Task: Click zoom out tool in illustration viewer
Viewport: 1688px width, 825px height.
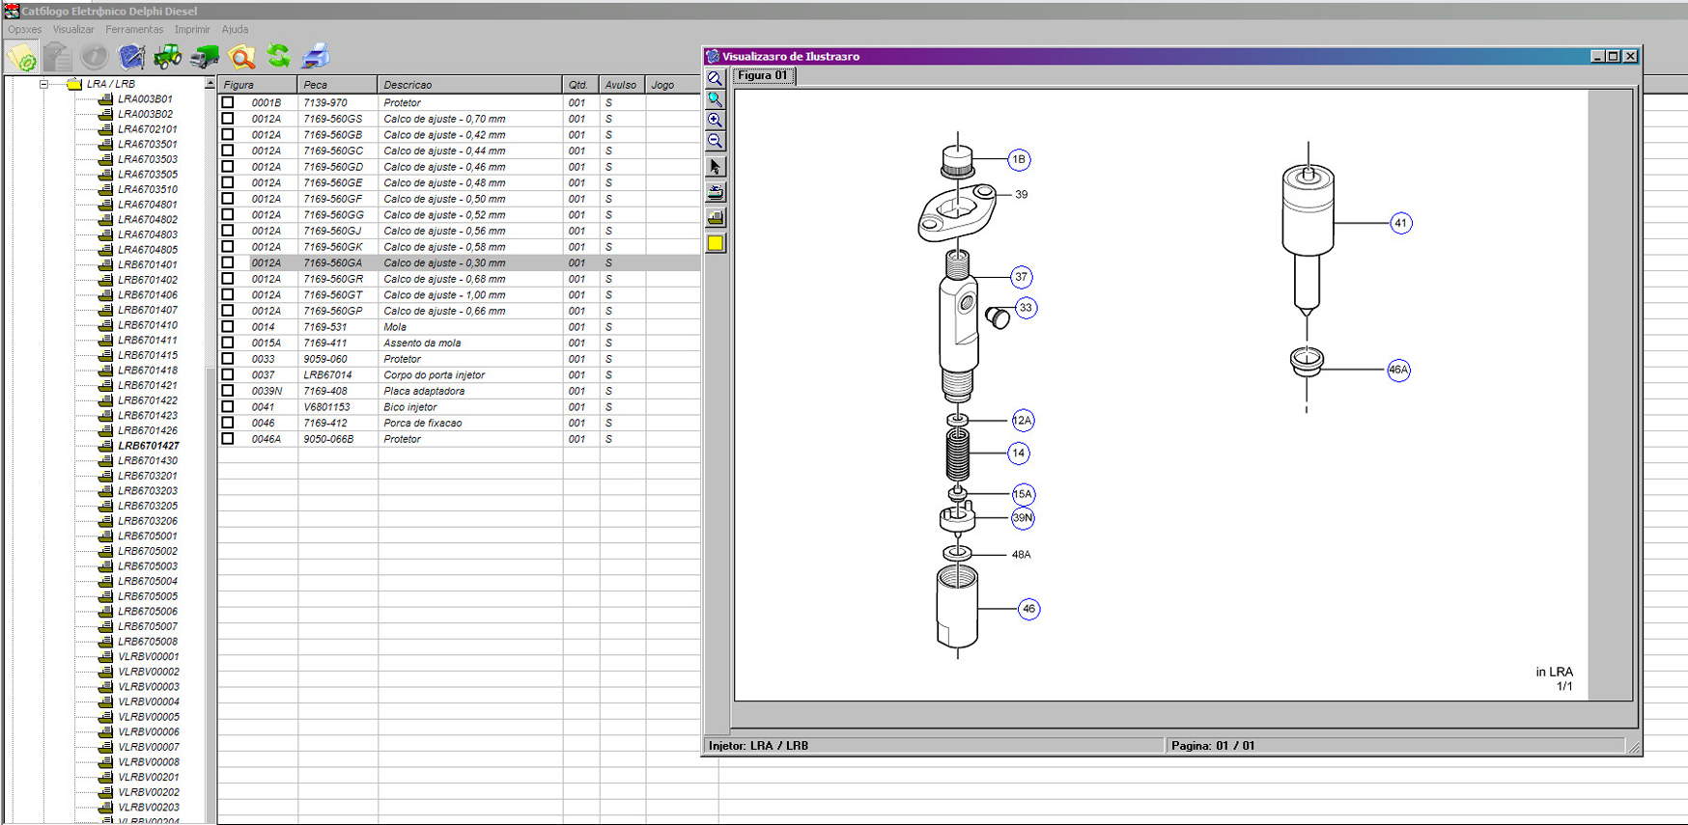Action: [x=715, y=141]
